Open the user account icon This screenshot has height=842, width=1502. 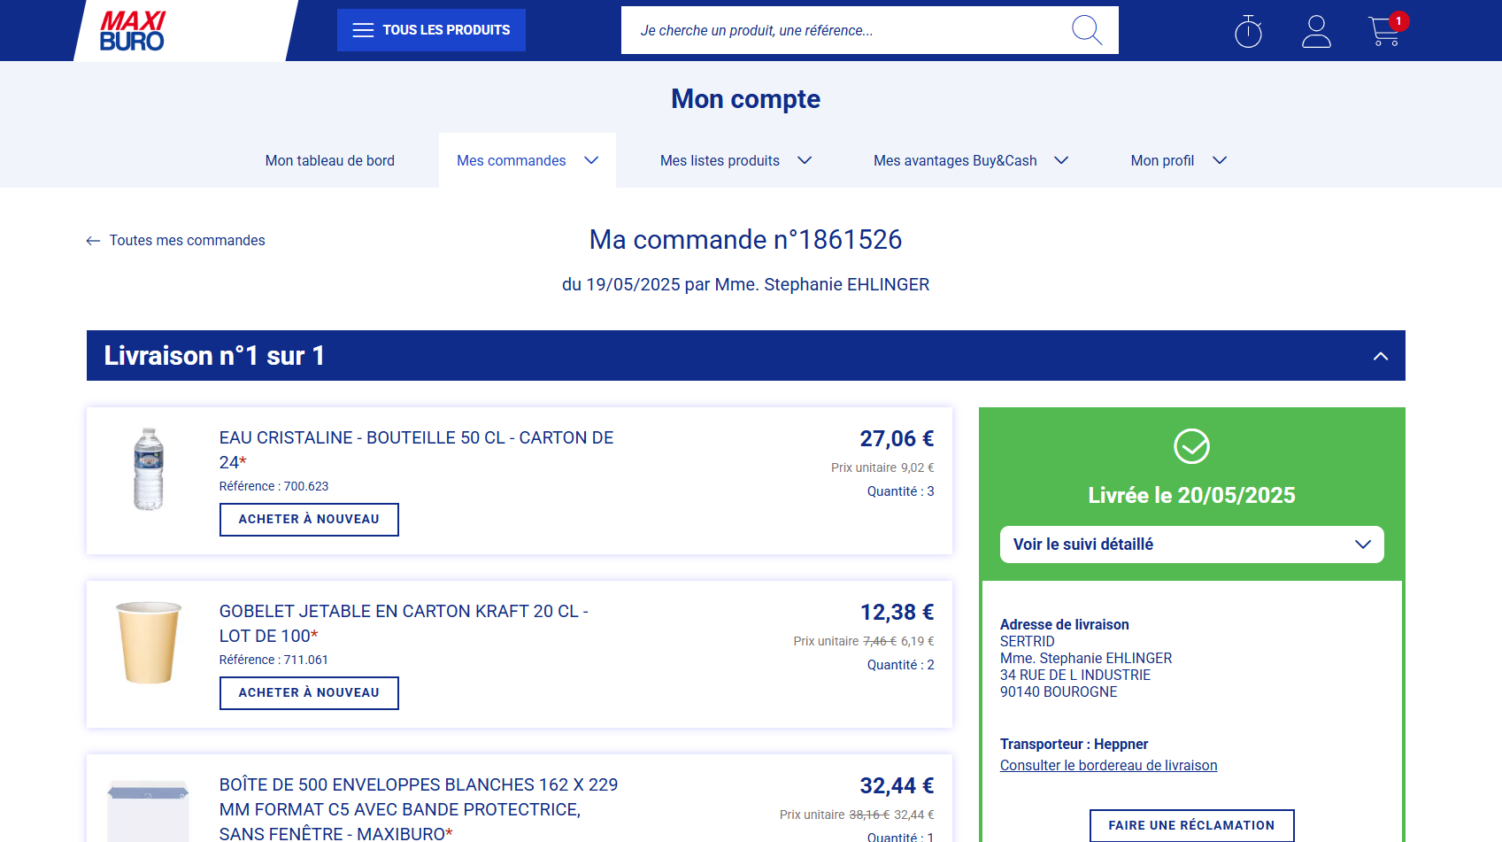point(1316,31)
